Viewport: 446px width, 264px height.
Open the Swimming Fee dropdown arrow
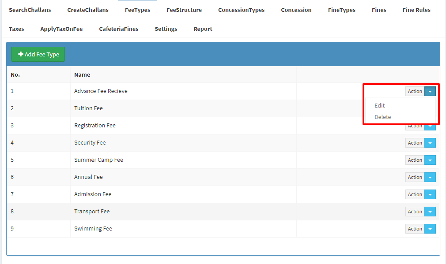tap(430, 229)
